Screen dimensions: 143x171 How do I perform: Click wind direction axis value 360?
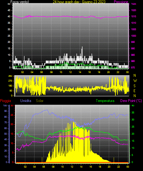(10, 76)
